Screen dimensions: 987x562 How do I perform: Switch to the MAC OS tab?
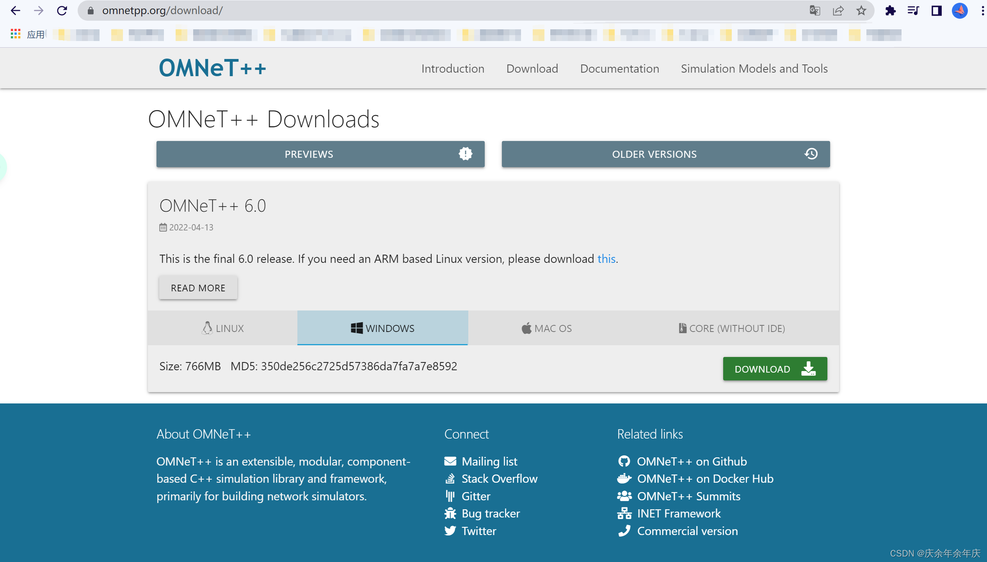546,328
